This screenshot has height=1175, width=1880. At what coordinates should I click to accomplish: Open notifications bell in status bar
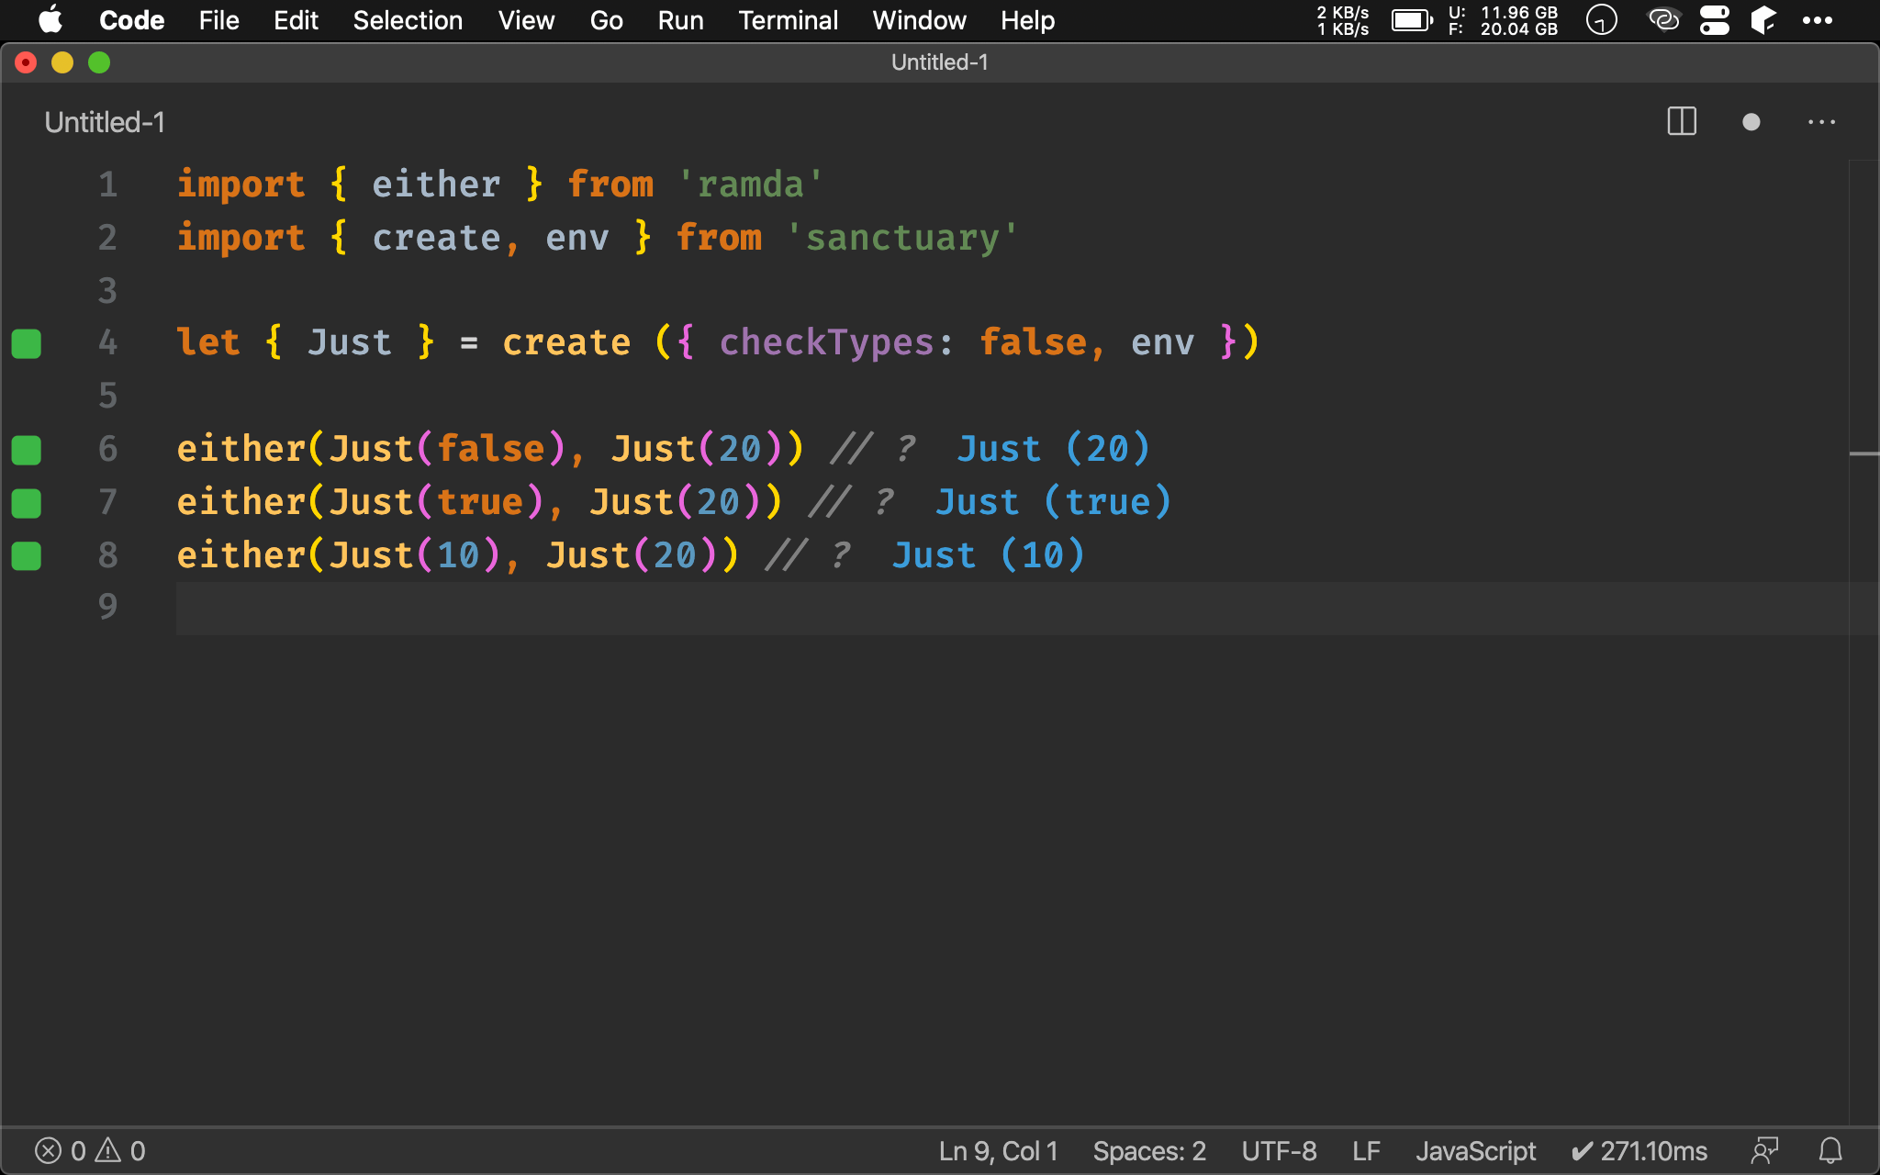[1830, 1151]
